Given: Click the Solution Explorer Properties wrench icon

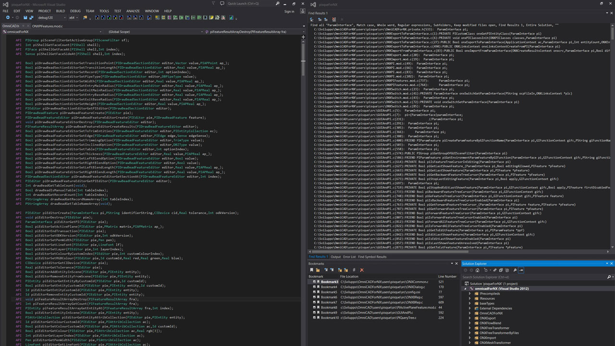Looking at the screenshot, I should 515,270.
